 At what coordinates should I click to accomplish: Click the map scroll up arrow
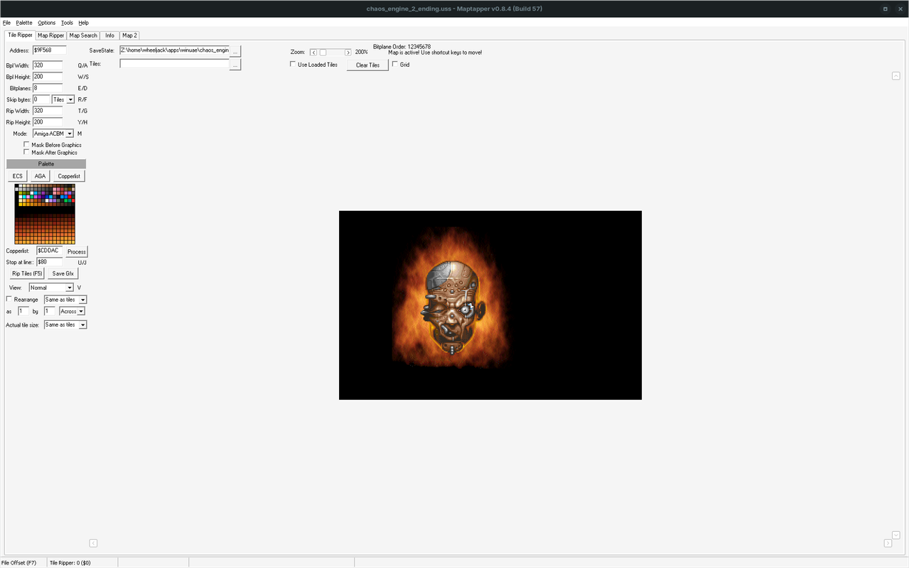tap(896, 76)
